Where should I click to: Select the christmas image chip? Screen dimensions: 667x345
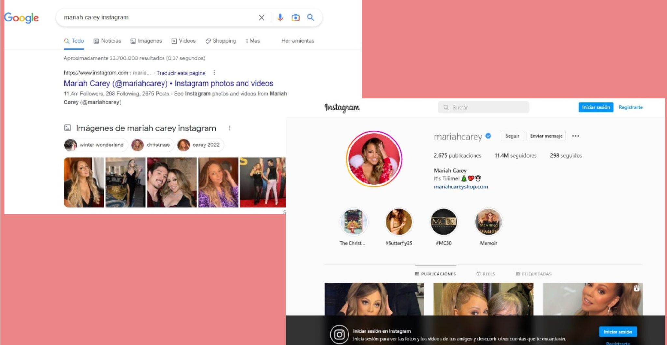tap(152, 145)
